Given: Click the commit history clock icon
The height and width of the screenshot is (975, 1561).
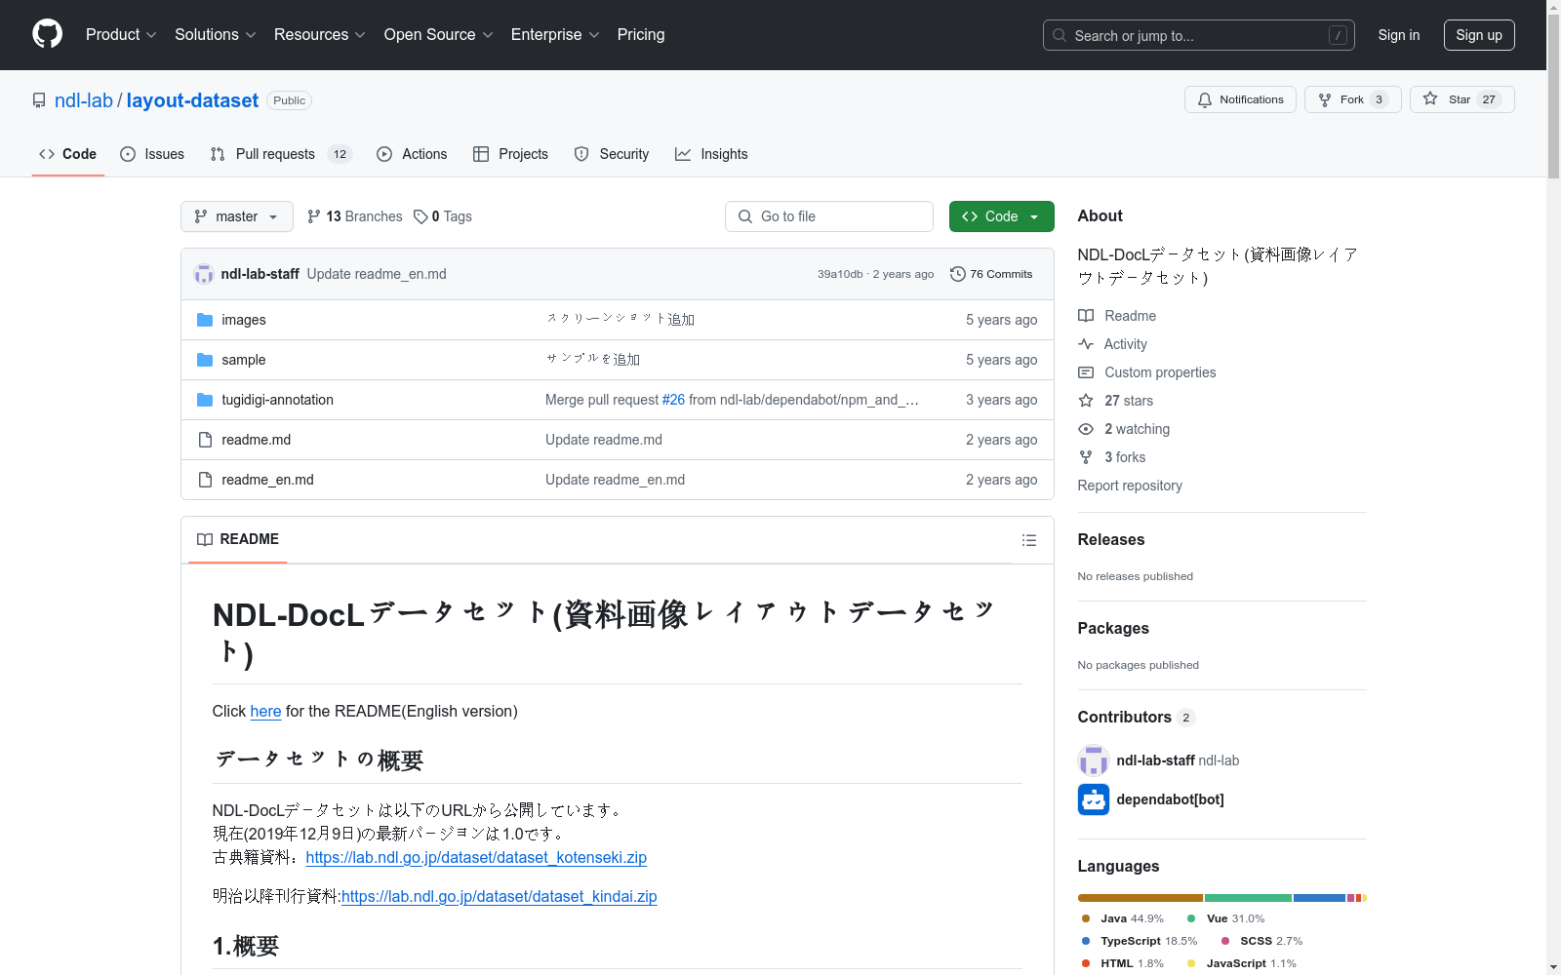Looking at the screenshot, I should (958, 274).
